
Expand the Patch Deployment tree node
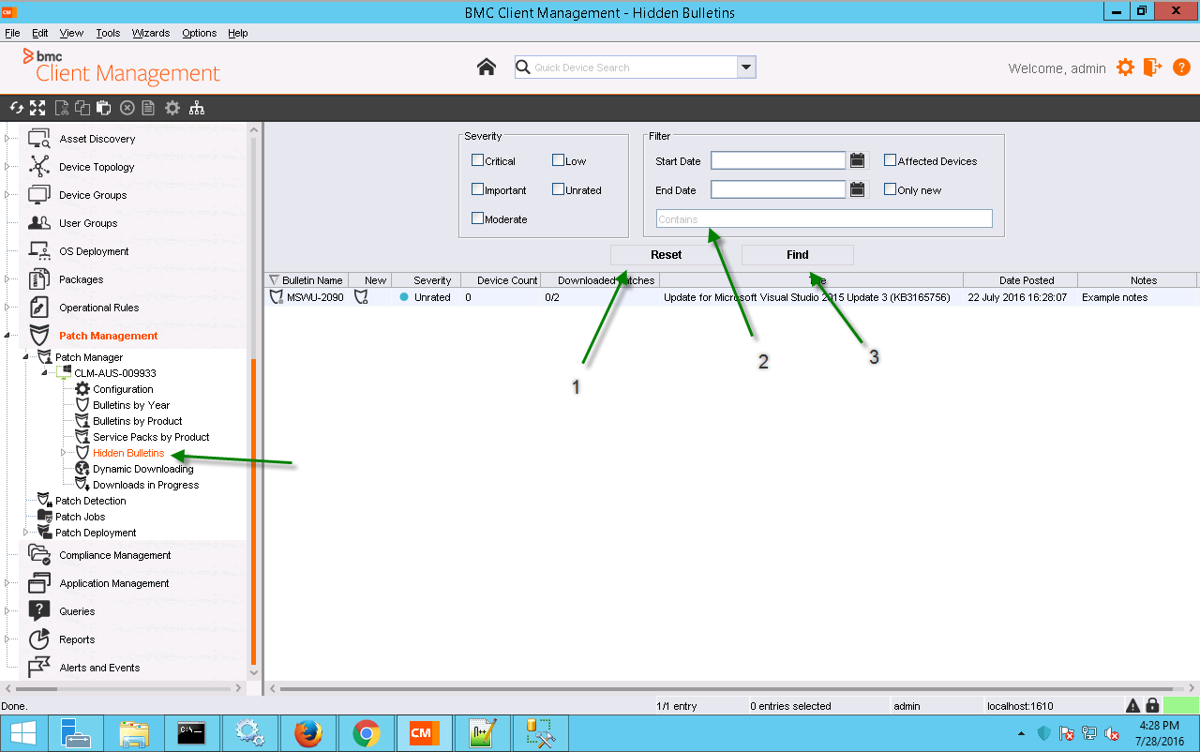click(x=26, y=533)
